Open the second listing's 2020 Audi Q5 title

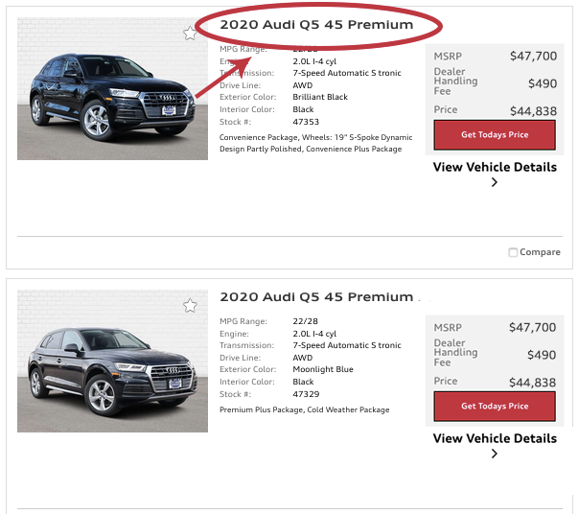point(316,297)
